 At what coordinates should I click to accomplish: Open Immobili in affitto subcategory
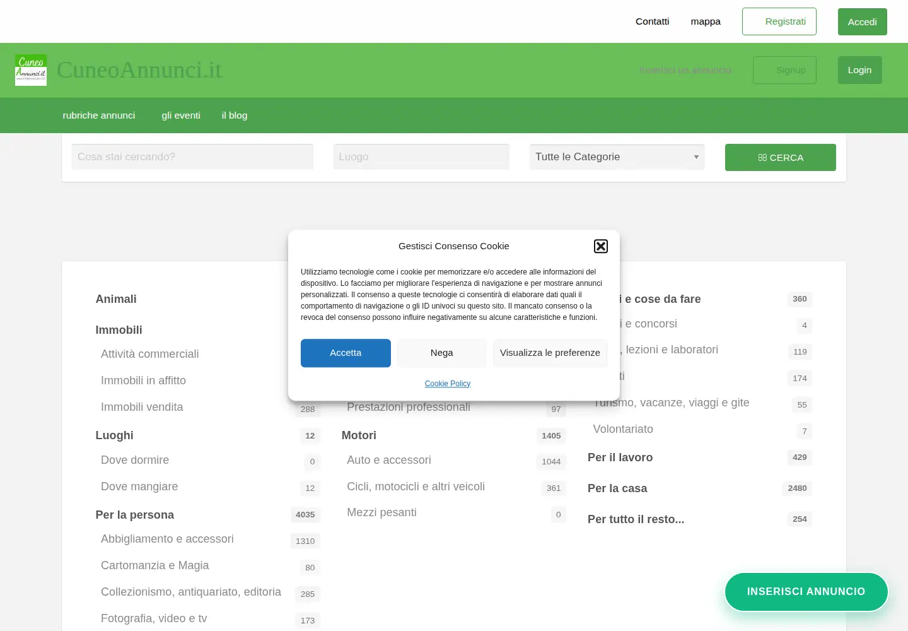coord(143,380)
